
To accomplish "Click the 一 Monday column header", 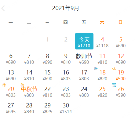I will (11, 22).
